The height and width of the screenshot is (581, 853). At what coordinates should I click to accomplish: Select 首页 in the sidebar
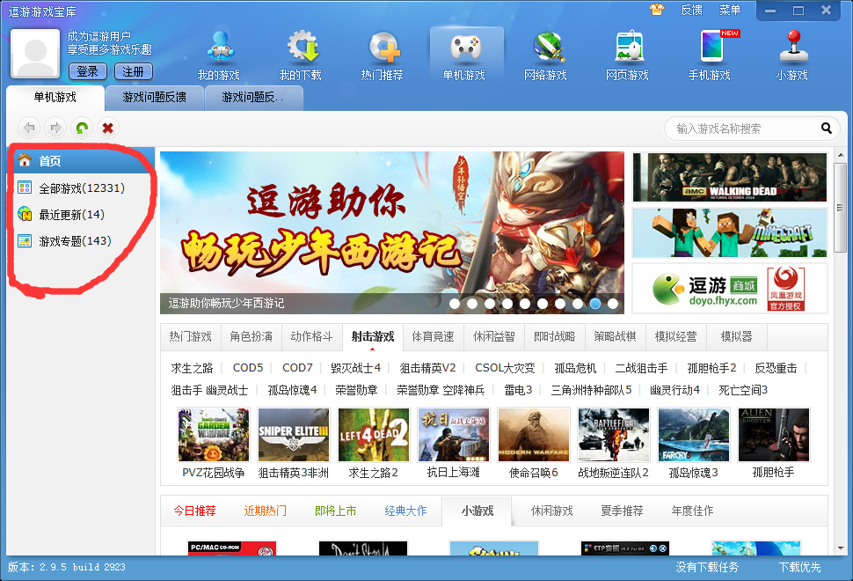coord(81,160)
